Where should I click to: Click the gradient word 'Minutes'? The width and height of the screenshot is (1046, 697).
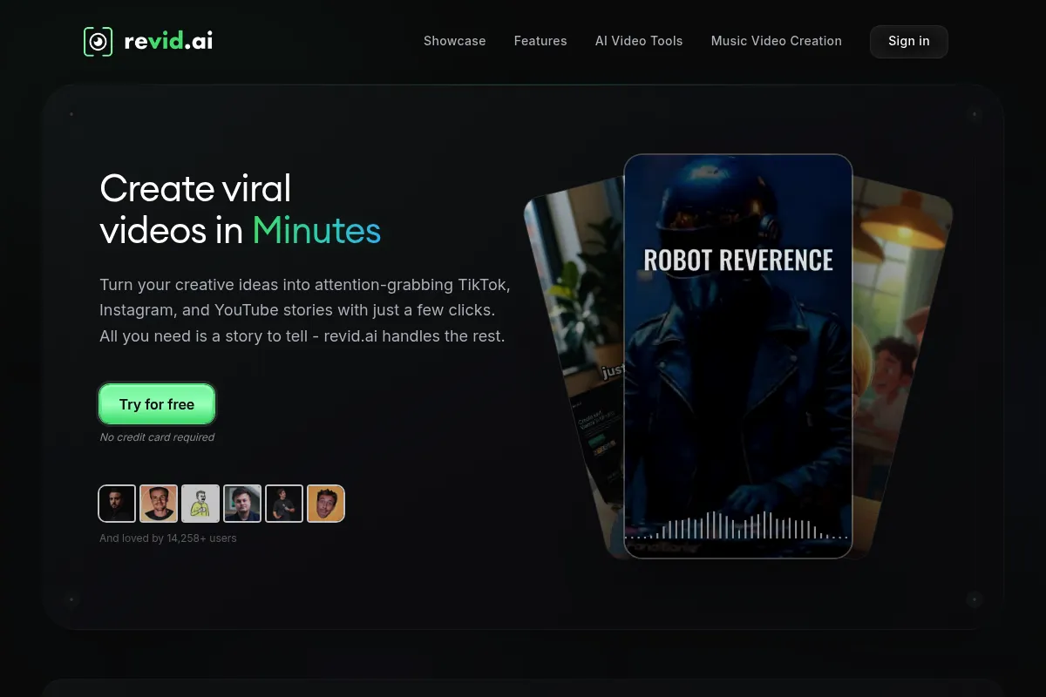(316, 231)
